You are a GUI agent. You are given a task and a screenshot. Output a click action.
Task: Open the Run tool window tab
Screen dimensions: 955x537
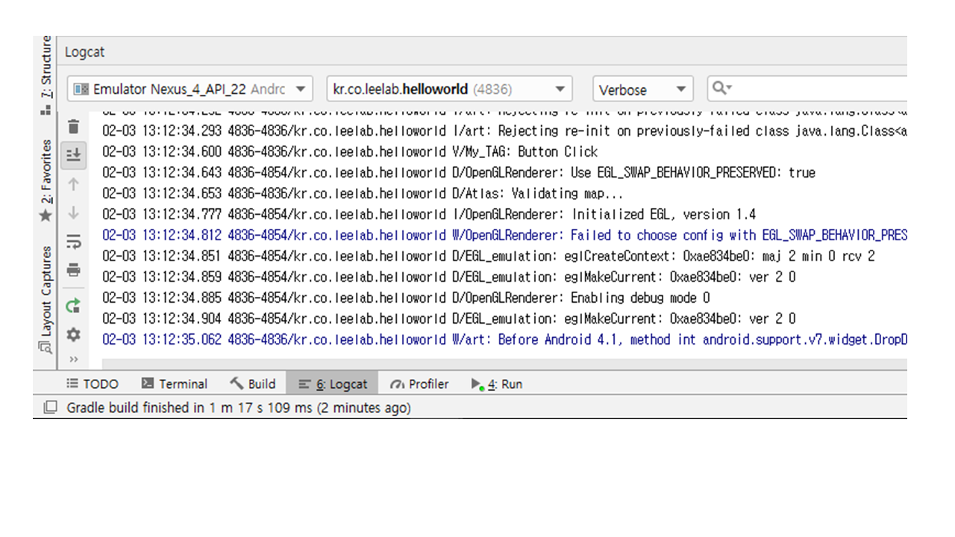[x=497, y=384]
